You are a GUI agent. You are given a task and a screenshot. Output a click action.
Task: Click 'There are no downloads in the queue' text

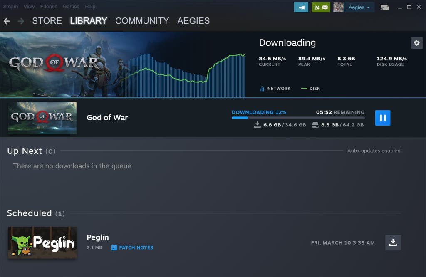(72, 166)
